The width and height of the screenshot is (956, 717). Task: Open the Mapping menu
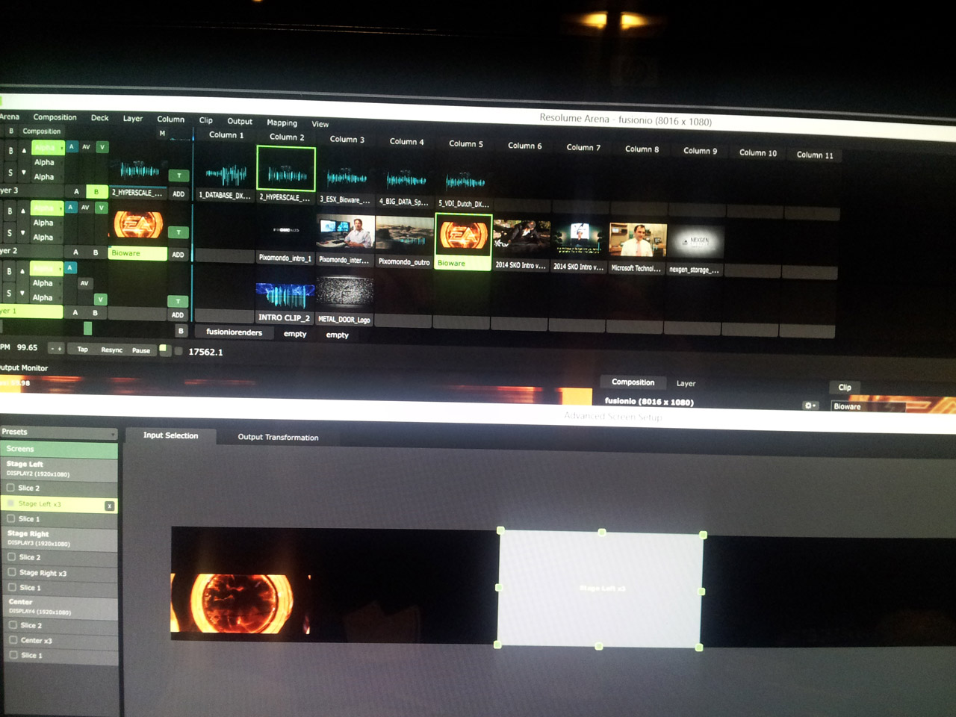[282, 122]
